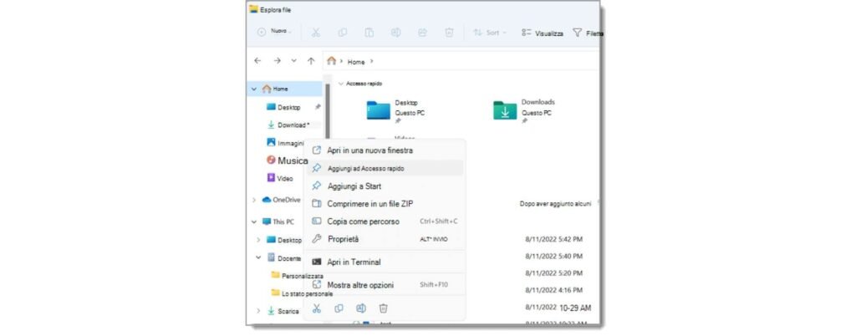
Task: Select Home in navigation pane
Action: [285, 89]
